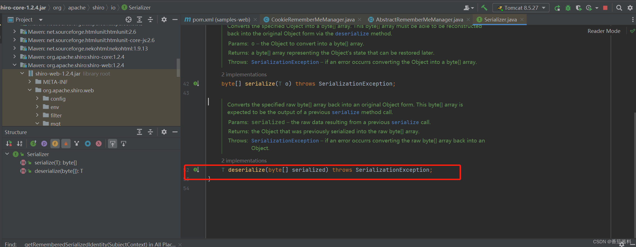This screenshot has height=247, width=636.
Task: Click gutter implementations icon for deserialize method
Action: [196, 169]
